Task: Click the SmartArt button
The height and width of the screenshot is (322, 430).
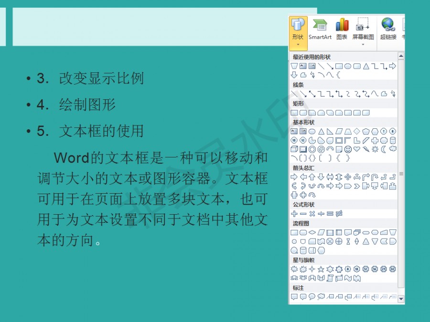Action: (x=320, y=30)
